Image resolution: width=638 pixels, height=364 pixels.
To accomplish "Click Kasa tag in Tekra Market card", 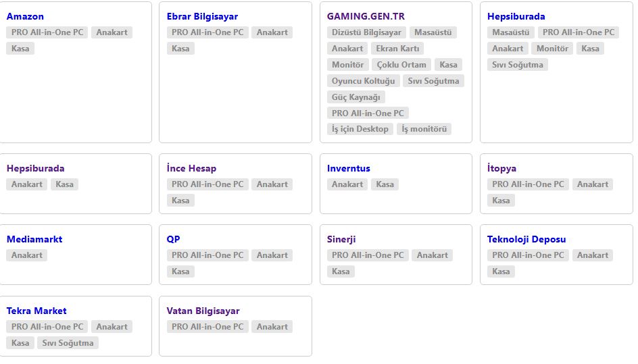I will coord(20,343).
